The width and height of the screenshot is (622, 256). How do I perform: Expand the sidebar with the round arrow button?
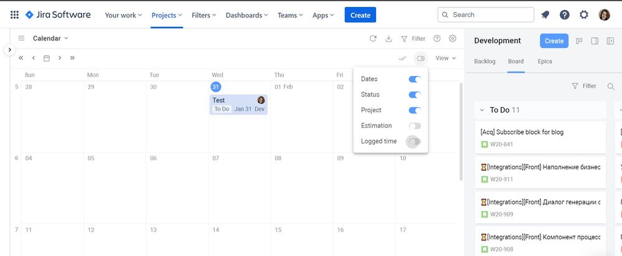[9, 50]
